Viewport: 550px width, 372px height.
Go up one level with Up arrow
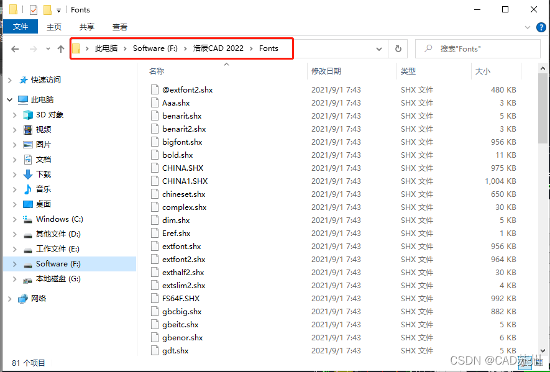click(61, 48)
